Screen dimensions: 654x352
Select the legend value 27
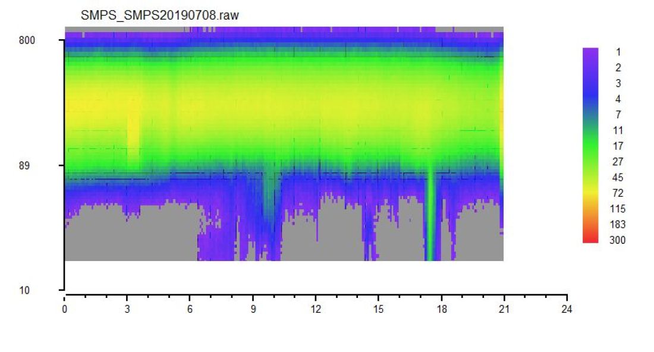(618, 162)
